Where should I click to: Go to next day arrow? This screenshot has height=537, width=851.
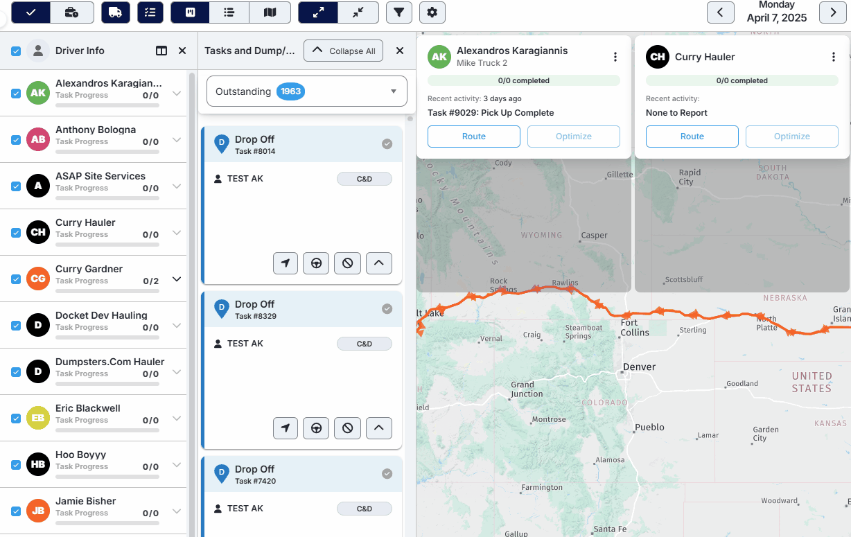832,12
